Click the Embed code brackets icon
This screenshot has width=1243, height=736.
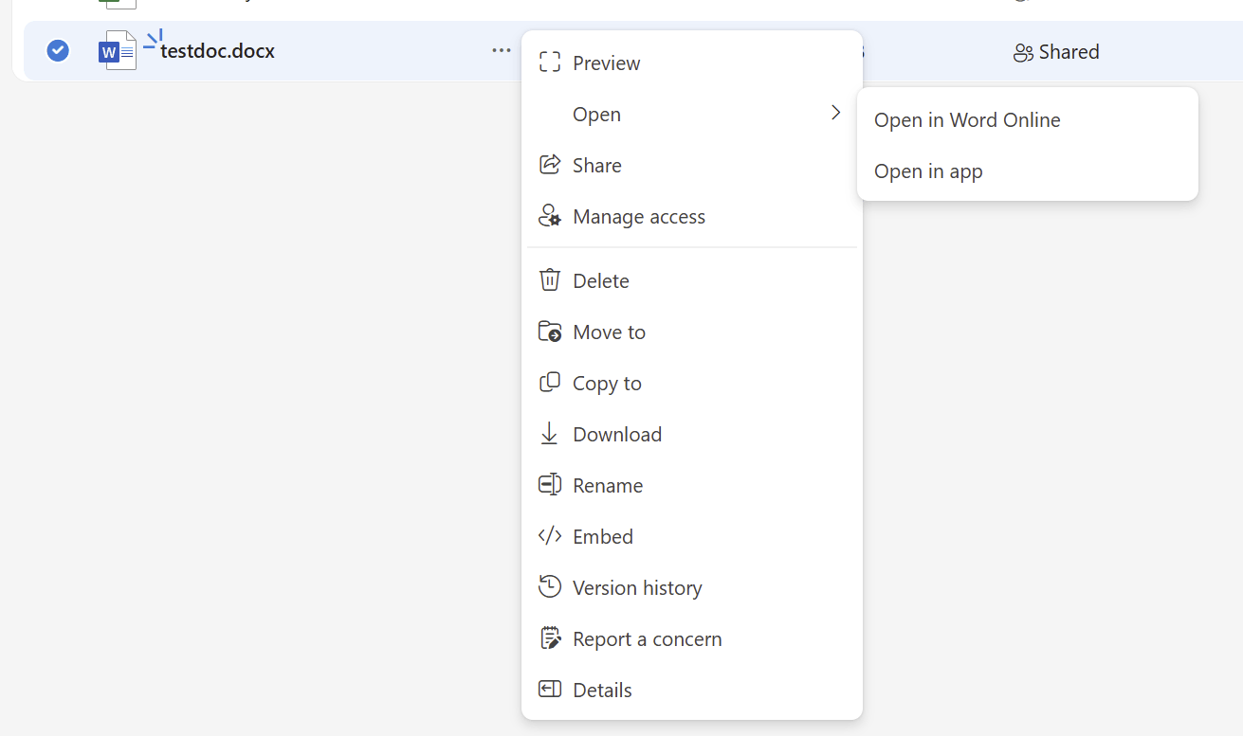(x=550, y=536)
